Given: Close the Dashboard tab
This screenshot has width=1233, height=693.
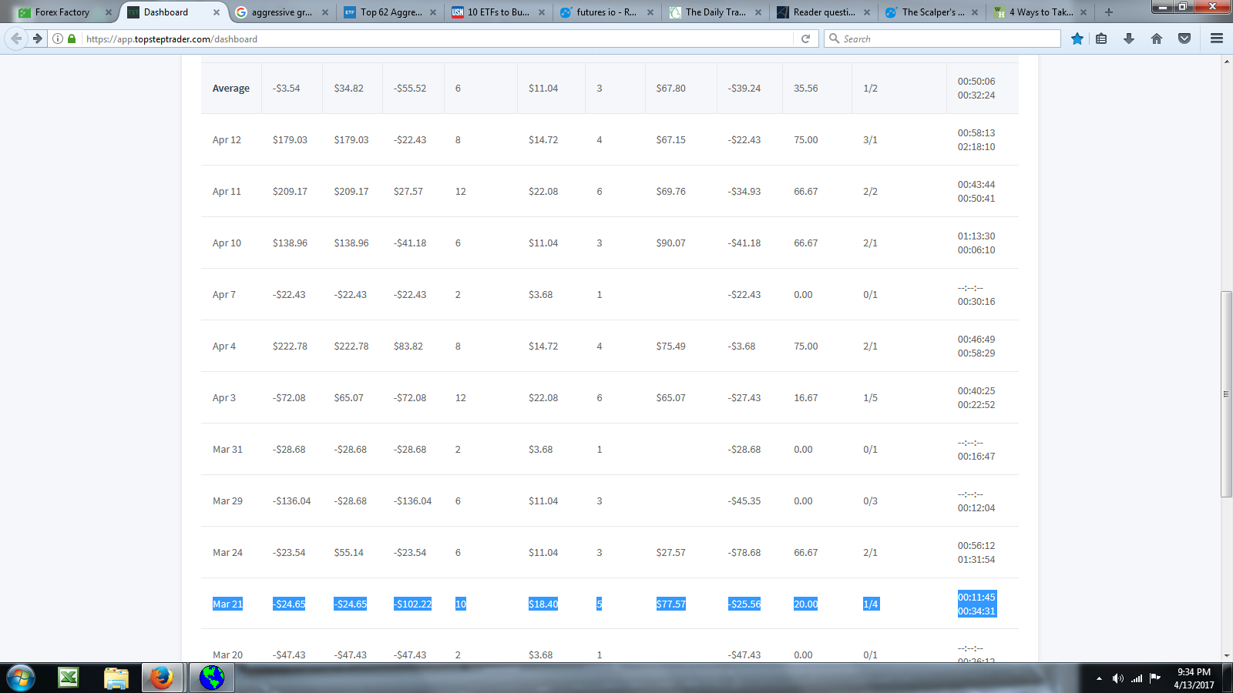Looking at the screenshot, I should [217, 12].
